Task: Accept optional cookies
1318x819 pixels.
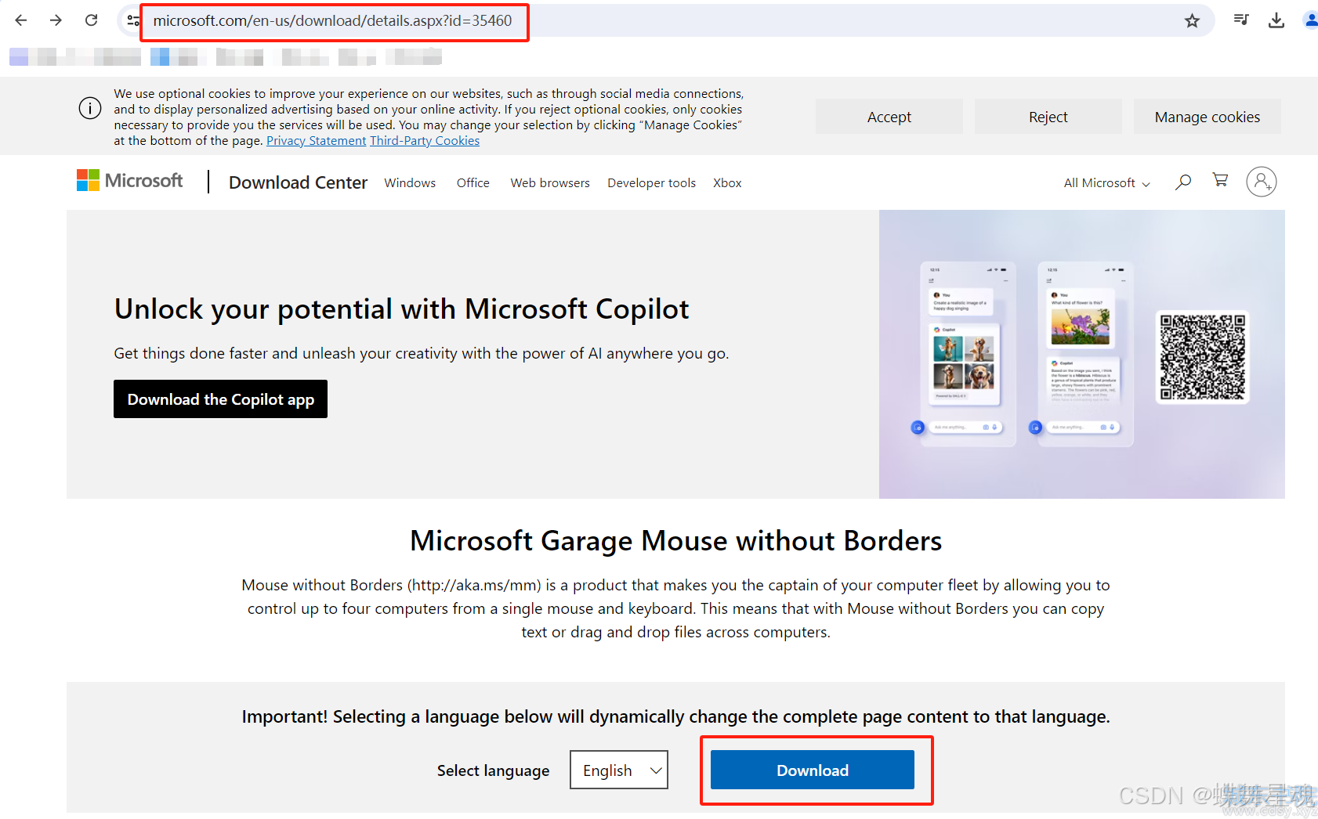Action: pos(889,117)
